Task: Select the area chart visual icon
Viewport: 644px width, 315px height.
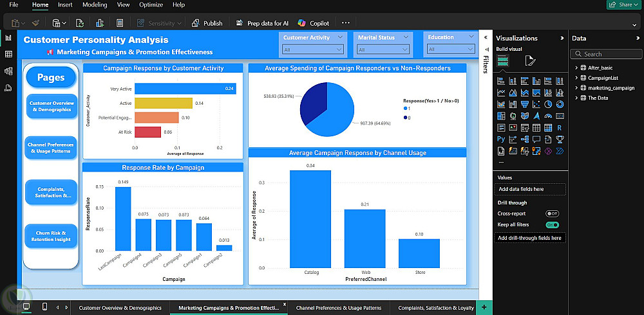Action: coord(513,93)
